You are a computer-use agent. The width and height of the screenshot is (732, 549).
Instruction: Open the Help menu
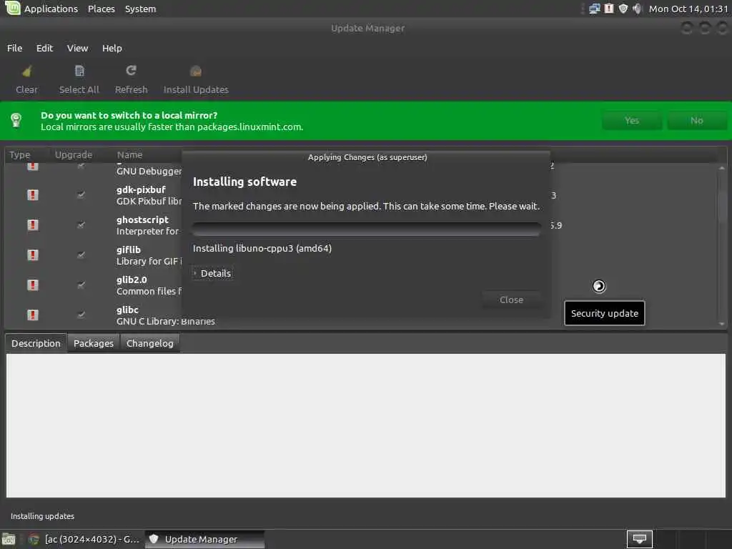point(112,48)
